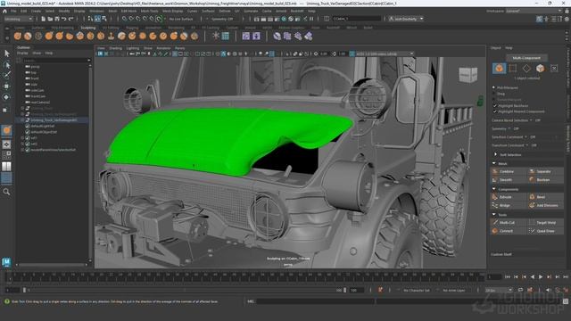Screen dimensions: 571x321
Task: Collapse the Tools section in Modeling Toolkit
Action: pos(494,215)
